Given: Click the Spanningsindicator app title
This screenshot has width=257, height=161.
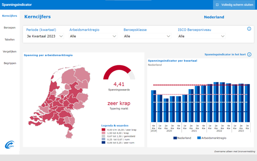Looking at the screenshot, I should tap(17, 5).
